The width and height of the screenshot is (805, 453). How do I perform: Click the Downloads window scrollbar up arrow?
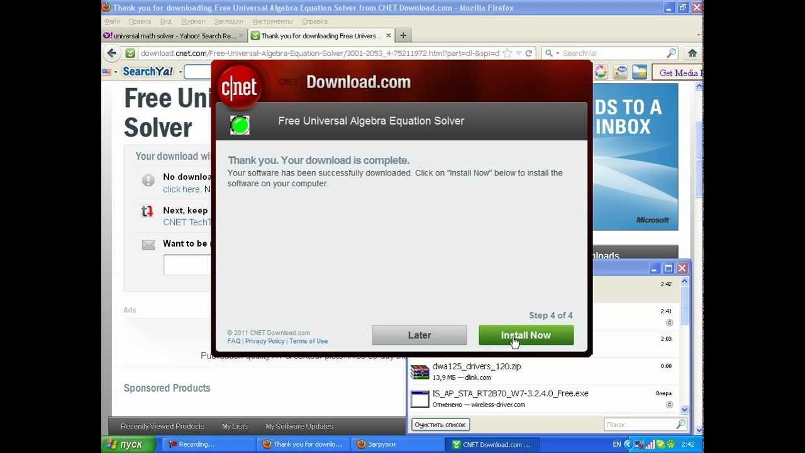tap(684, 282)
